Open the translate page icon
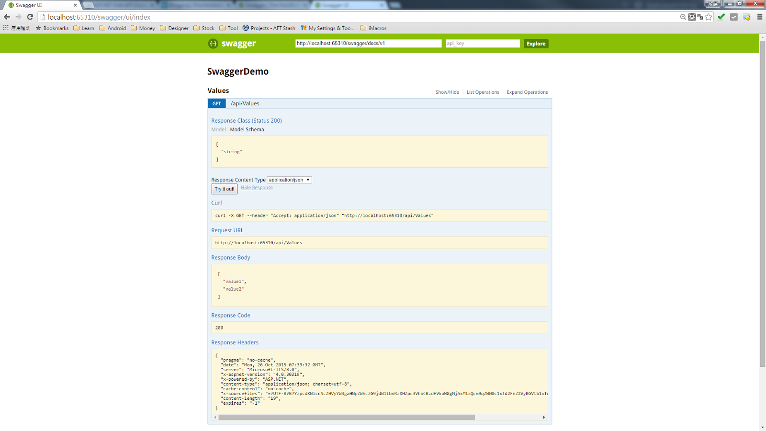 pyautogui.click(x=700, y=17)
